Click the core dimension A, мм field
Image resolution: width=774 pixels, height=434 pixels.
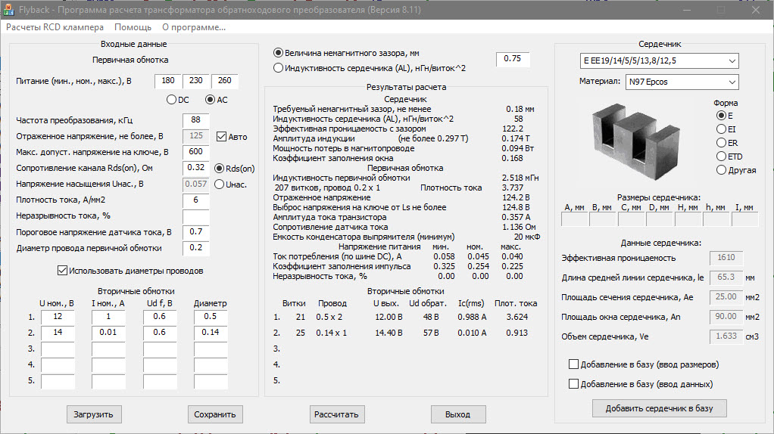click(575, 219)
